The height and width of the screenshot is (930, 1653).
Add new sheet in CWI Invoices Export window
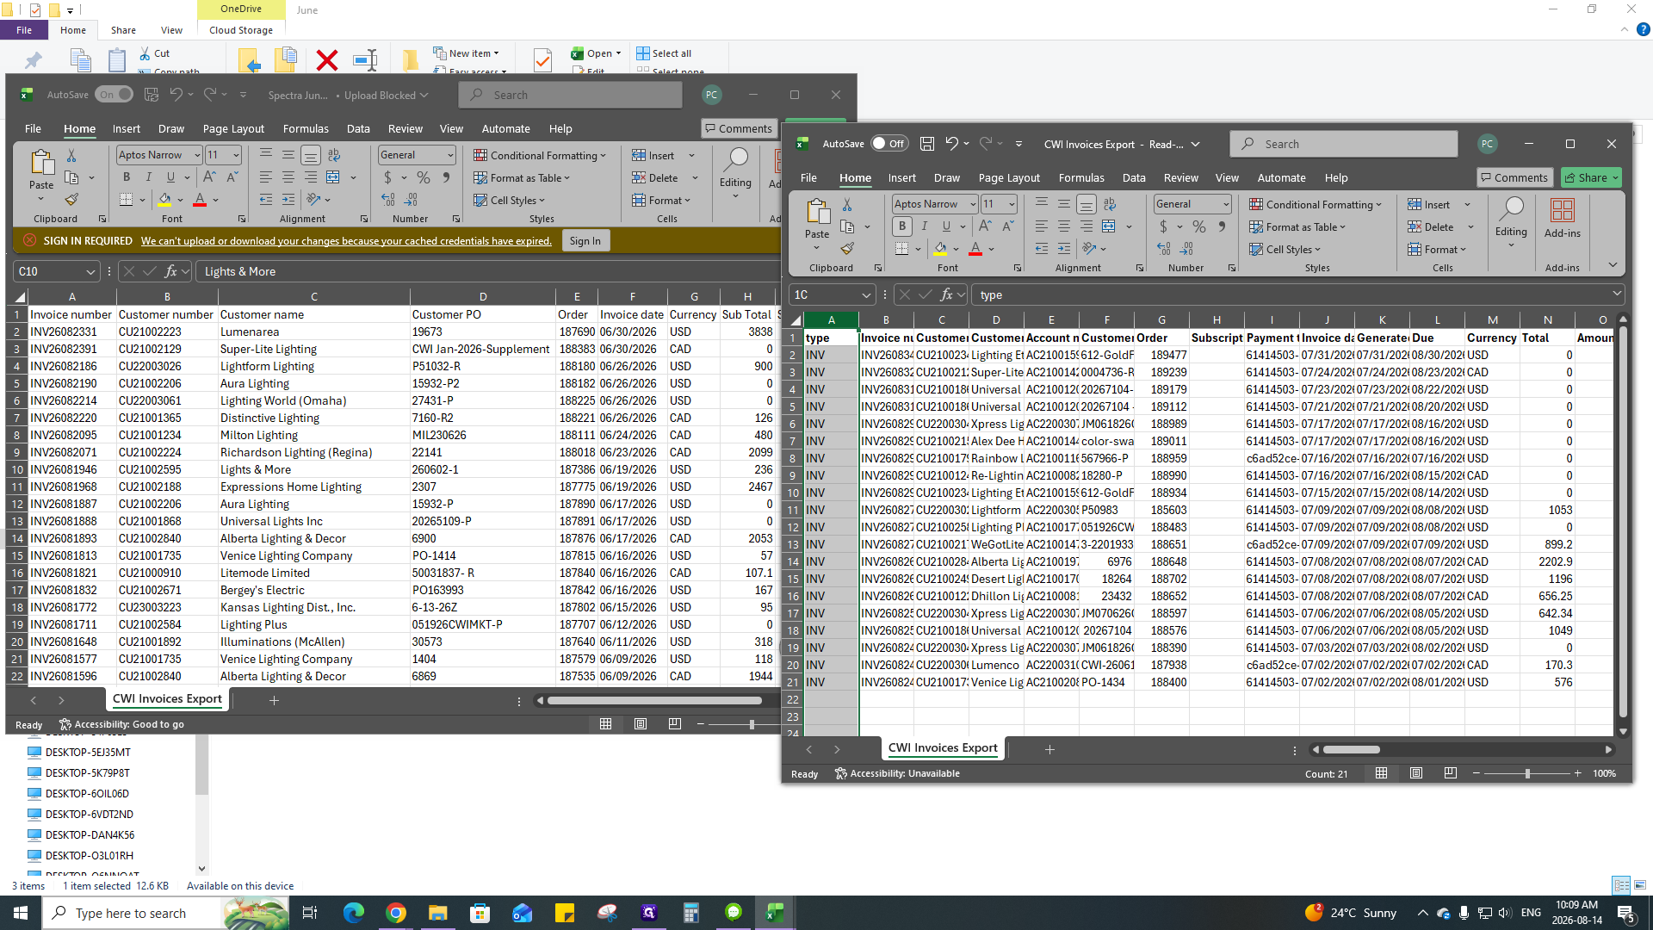coord(1049,749)
